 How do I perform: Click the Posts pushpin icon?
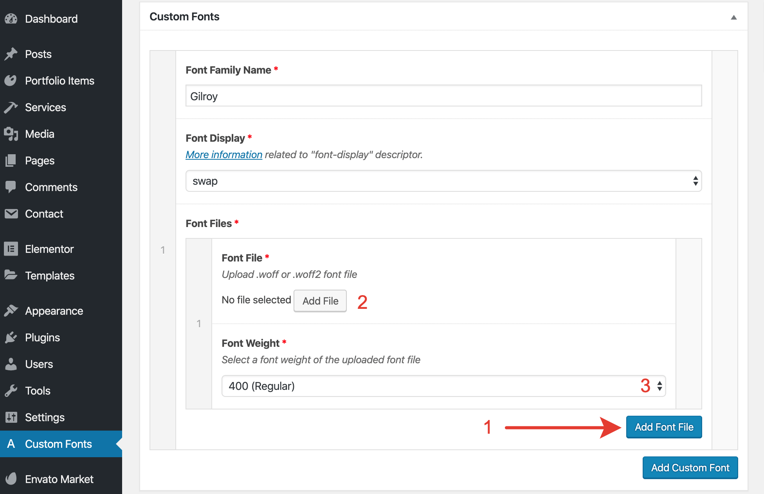11,54
